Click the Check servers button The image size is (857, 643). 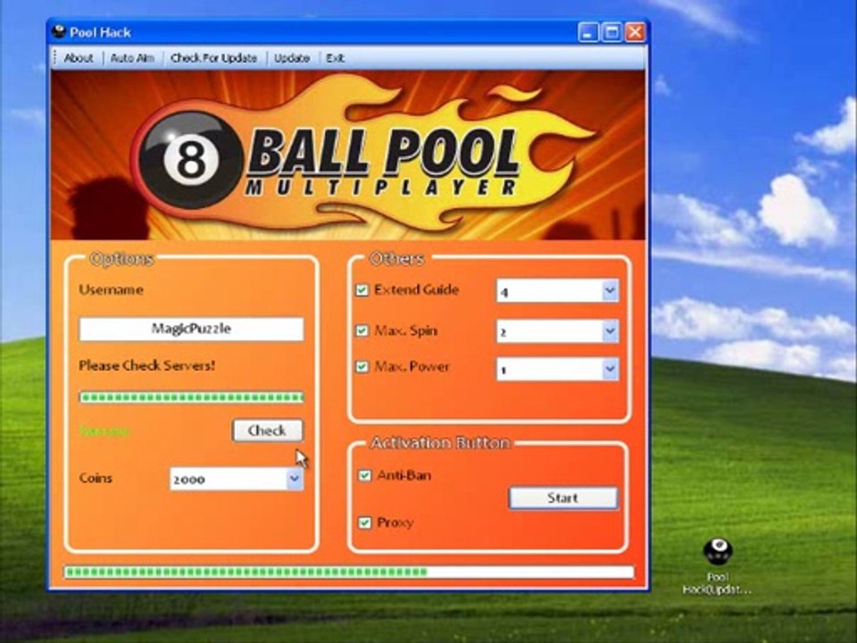pyautogui.click(x=267, y=430)
